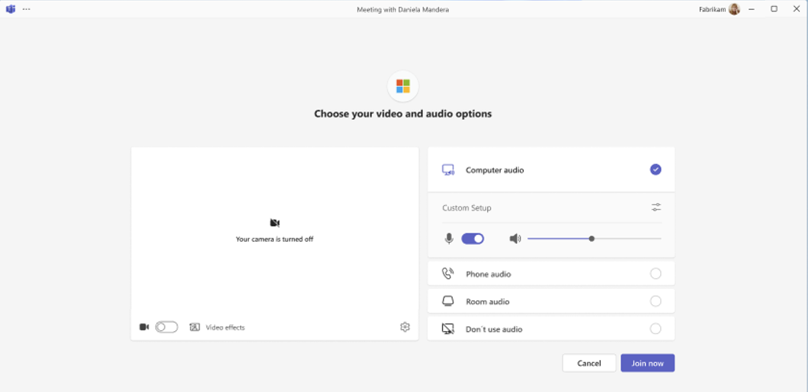Viewport: 808px width, 392px height.
Task: Adjust the speaker volume slider
Action: pos(592,239)
